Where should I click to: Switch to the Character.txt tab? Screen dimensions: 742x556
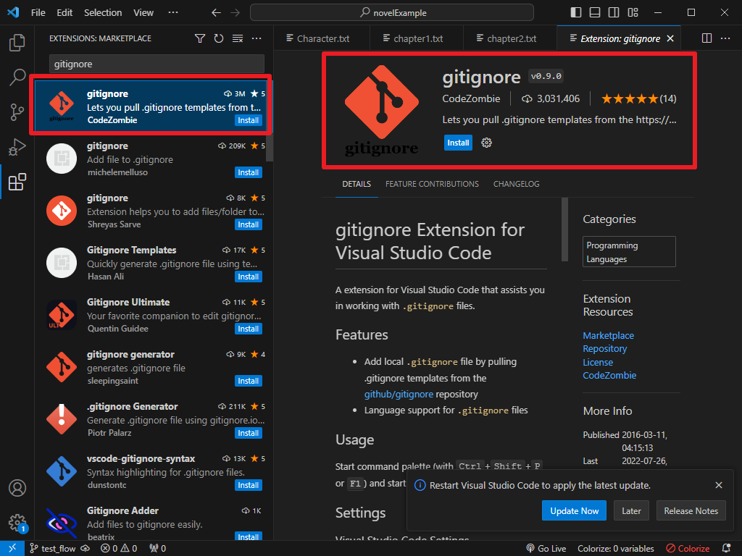[x=322, y=39]
